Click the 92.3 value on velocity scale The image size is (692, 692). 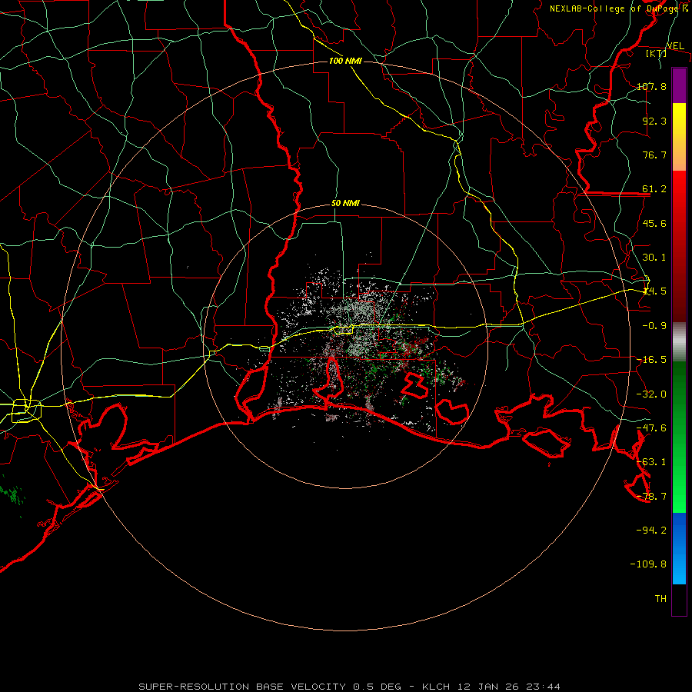(x=654, y=121)
